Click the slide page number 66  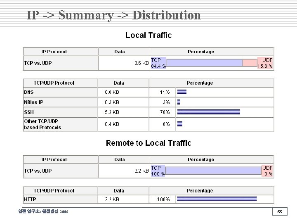click(280, 211)
